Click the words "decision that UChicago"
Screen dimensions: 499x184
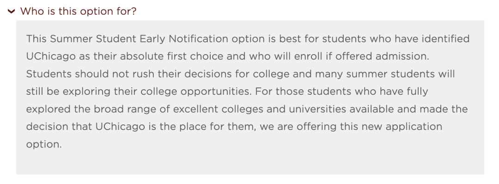coord(85,127)
